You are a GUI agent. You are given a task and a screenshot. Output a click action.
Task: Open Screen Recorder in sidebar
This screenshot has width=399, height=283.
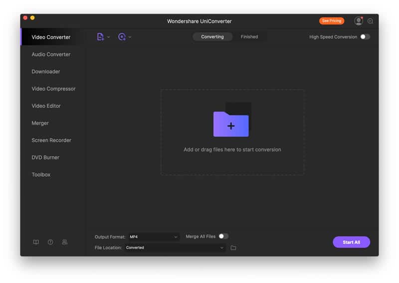[51, 141]
